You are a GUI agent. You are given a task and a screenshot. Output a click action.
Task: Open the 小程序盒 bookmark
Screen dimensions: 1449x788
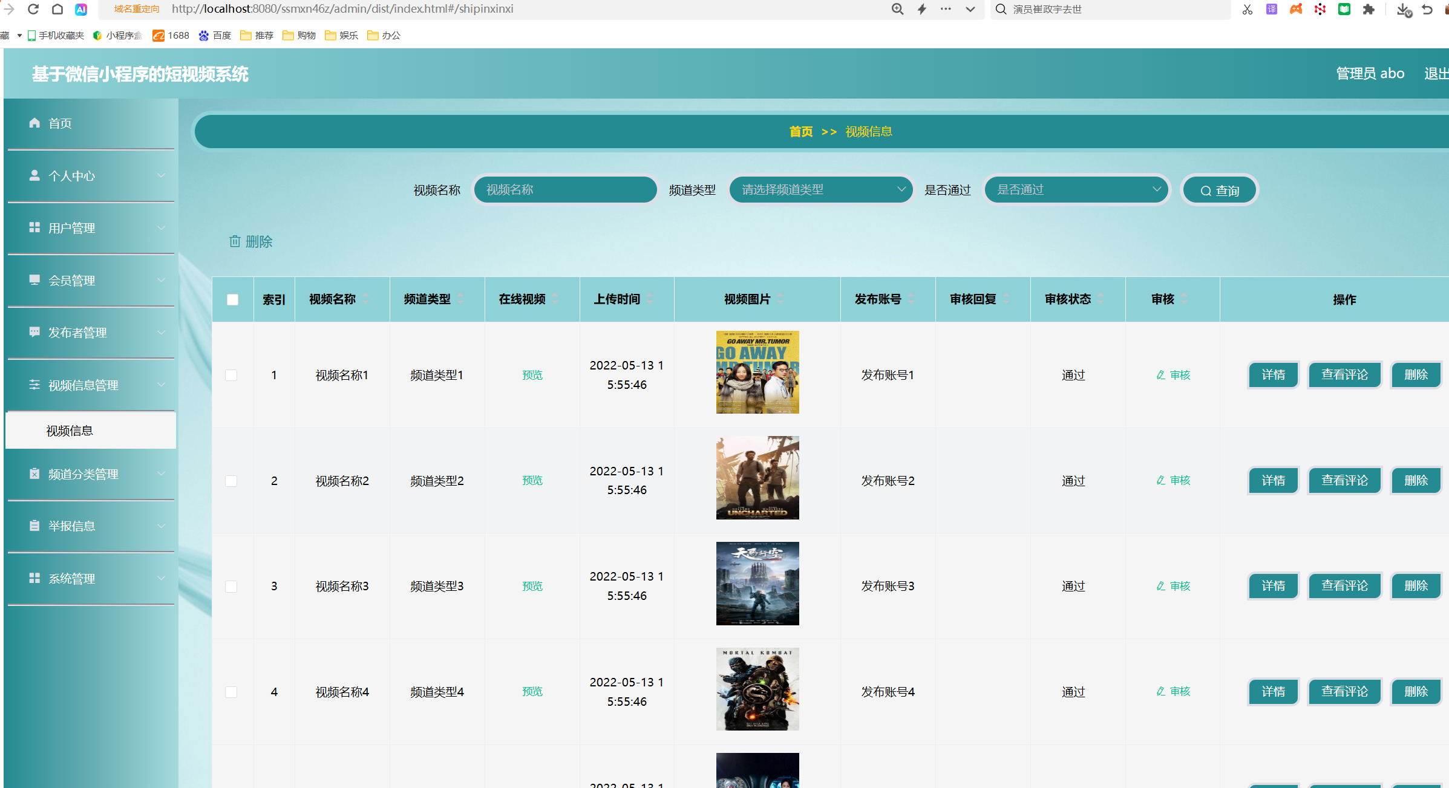pos(117,36)
